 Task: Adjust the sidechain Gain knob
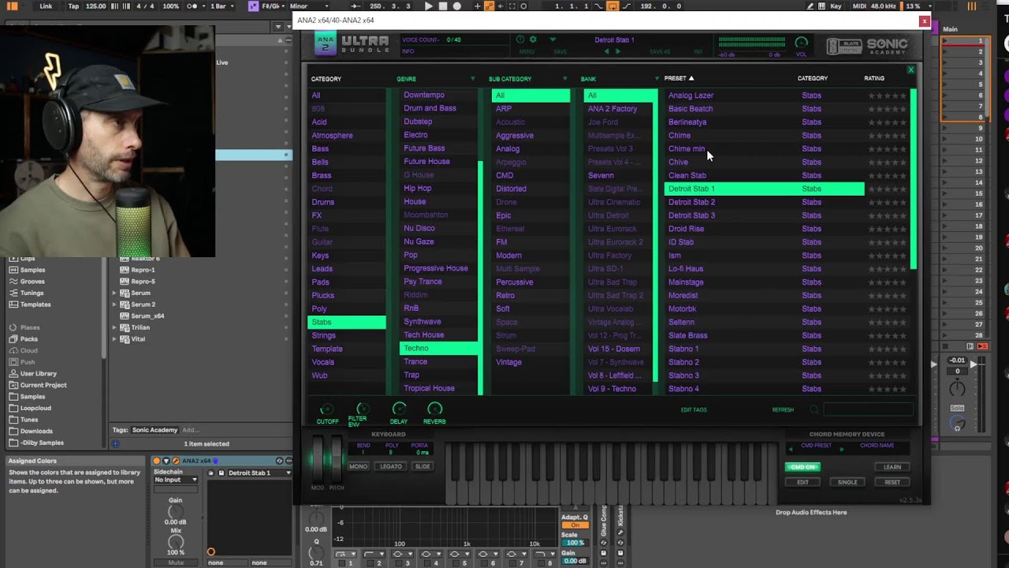176,510
